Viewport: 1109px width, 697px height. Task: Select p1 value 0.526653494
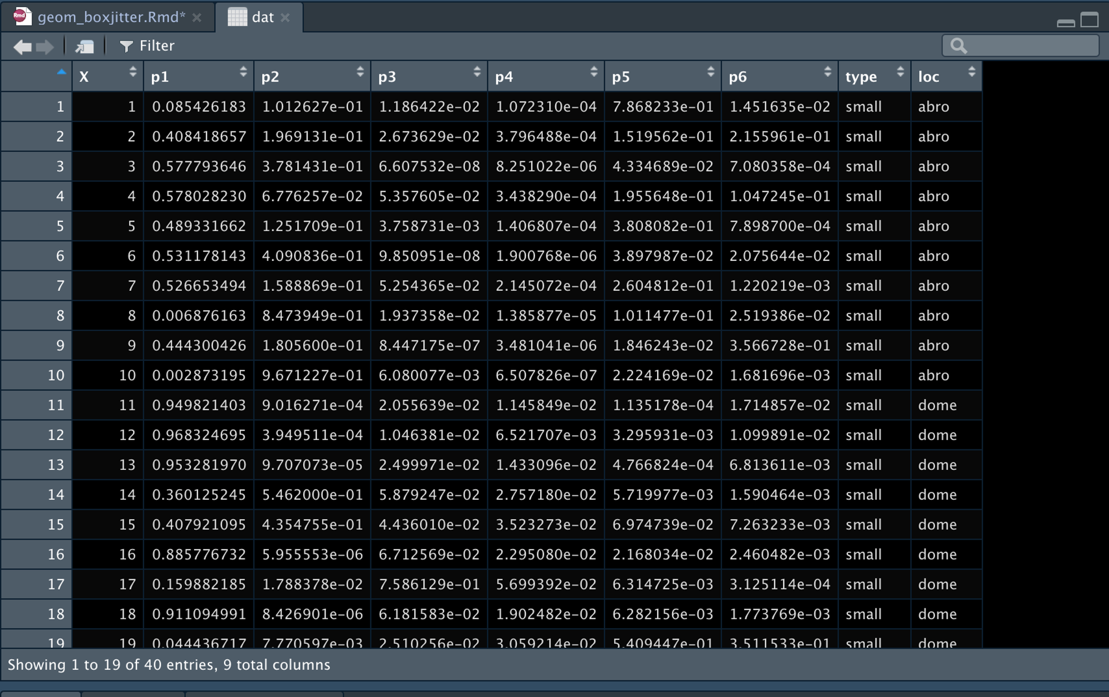(199, 286)
